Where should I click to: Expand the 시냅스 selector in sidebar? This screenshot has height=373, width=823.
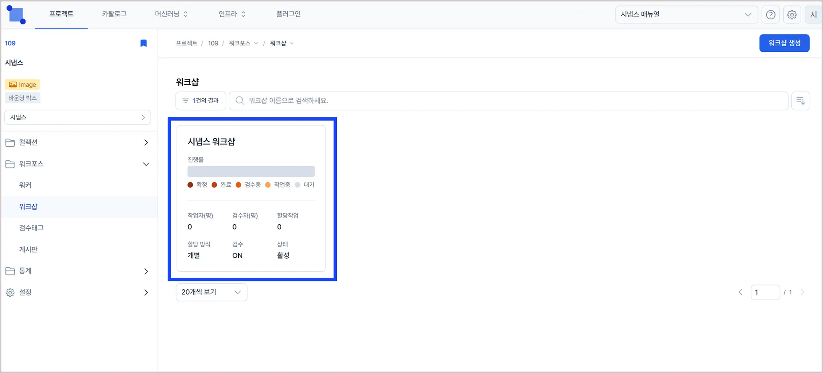(x=78, y=117)
